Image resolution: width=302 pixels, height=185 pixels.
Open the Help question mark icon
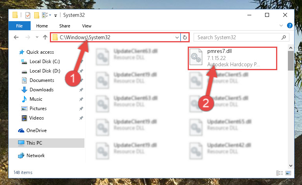coord(290,25)
